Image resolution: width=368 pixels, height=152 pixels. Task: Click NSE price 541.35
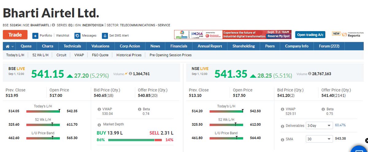231,74
